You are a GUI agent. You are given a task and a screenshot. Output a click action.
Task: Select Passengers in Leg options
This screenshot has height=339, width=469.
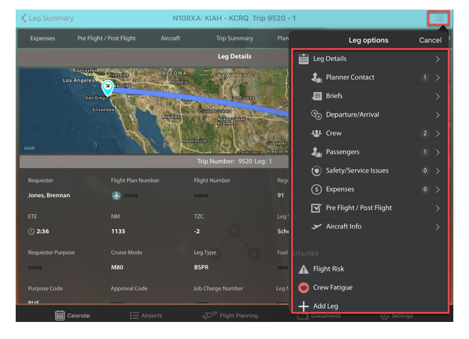tap(342, 152)
